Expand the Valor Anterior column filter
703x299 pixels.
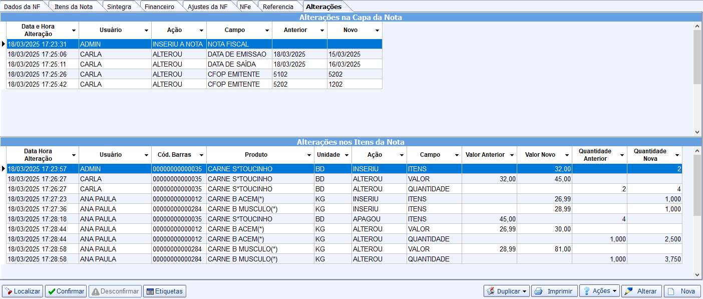click(x=512, y=155)
